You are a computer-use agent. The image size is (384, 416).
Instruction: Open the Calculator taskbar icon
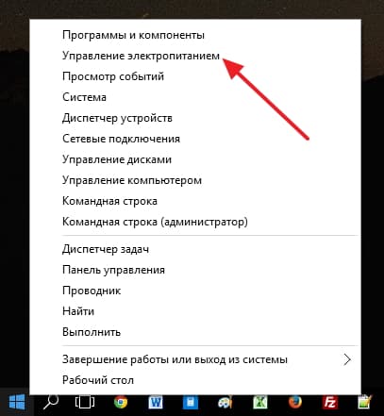191,403
